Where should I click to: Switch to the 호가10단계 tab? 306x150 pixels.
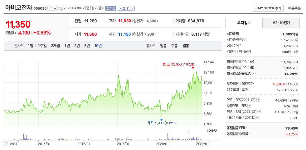[x=281, y=23]
